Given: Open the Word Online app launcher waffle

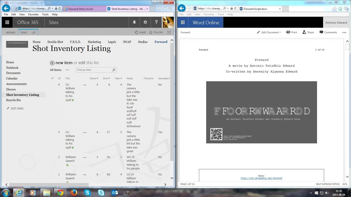Looking at the screenshot, I should 183,22.
